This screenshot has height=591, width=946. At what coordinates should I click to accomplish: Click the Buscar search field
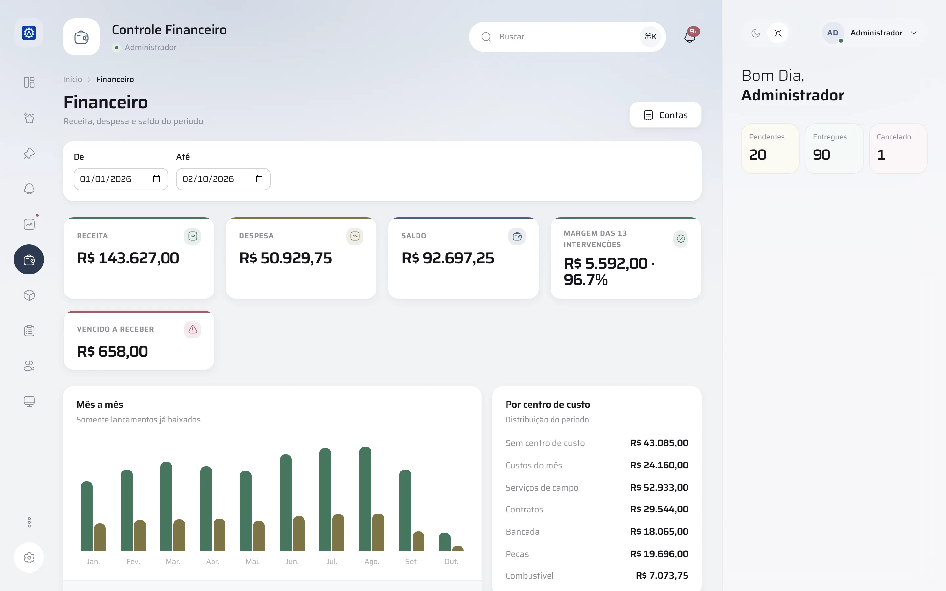click(x=567, y=37)
